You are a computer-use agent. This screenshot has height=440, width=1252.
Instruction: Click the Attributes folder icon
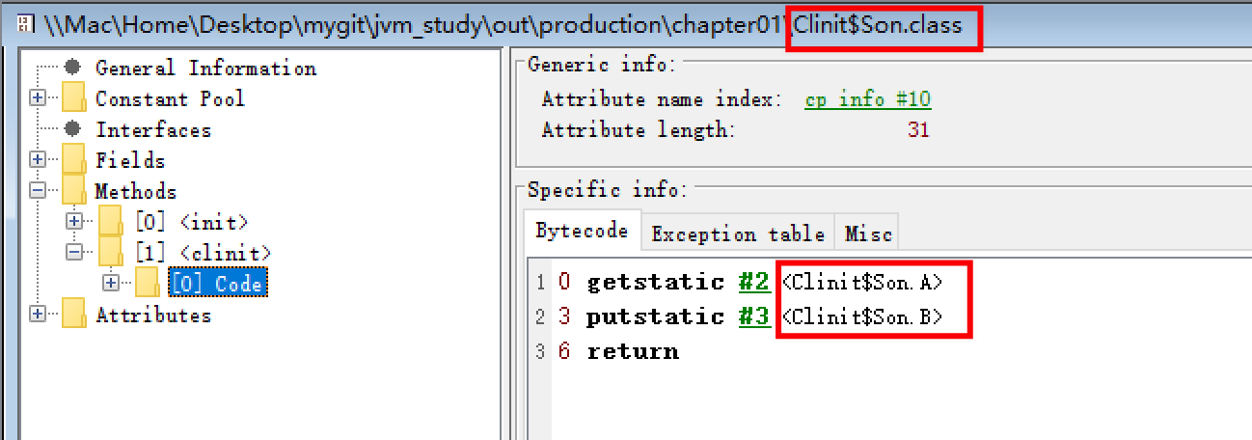tap(74, 315)
